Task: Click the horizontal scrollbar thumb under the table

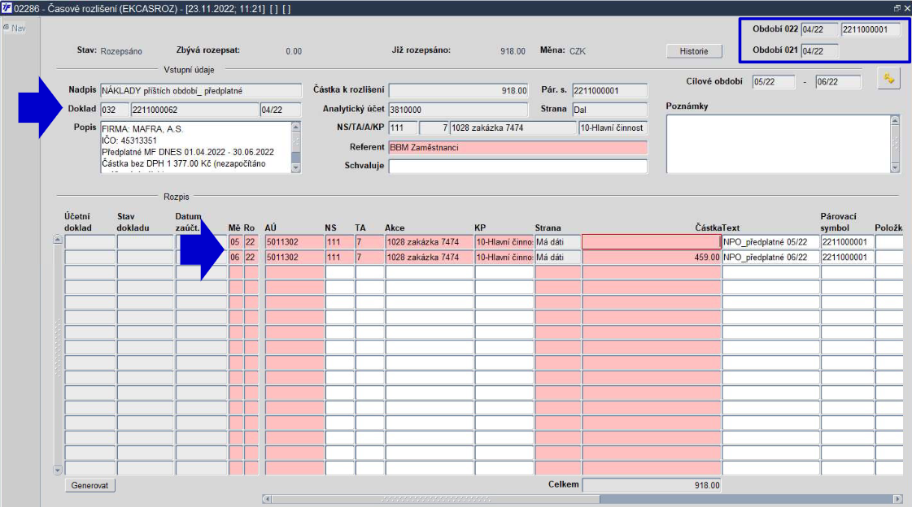Action: pyautogui.click(x=435, y=499)
